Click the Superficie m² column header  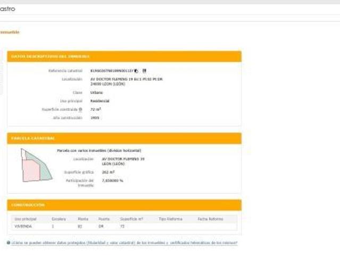pos(131,219)
